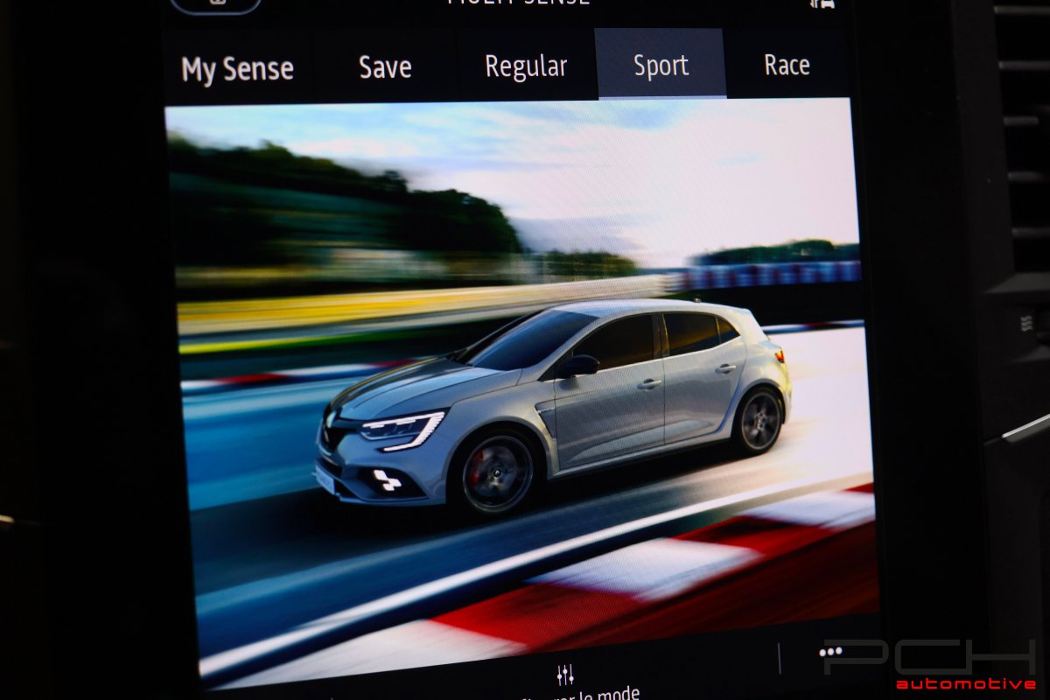Click the rear wheel of the car

click(x=756, y=421)
